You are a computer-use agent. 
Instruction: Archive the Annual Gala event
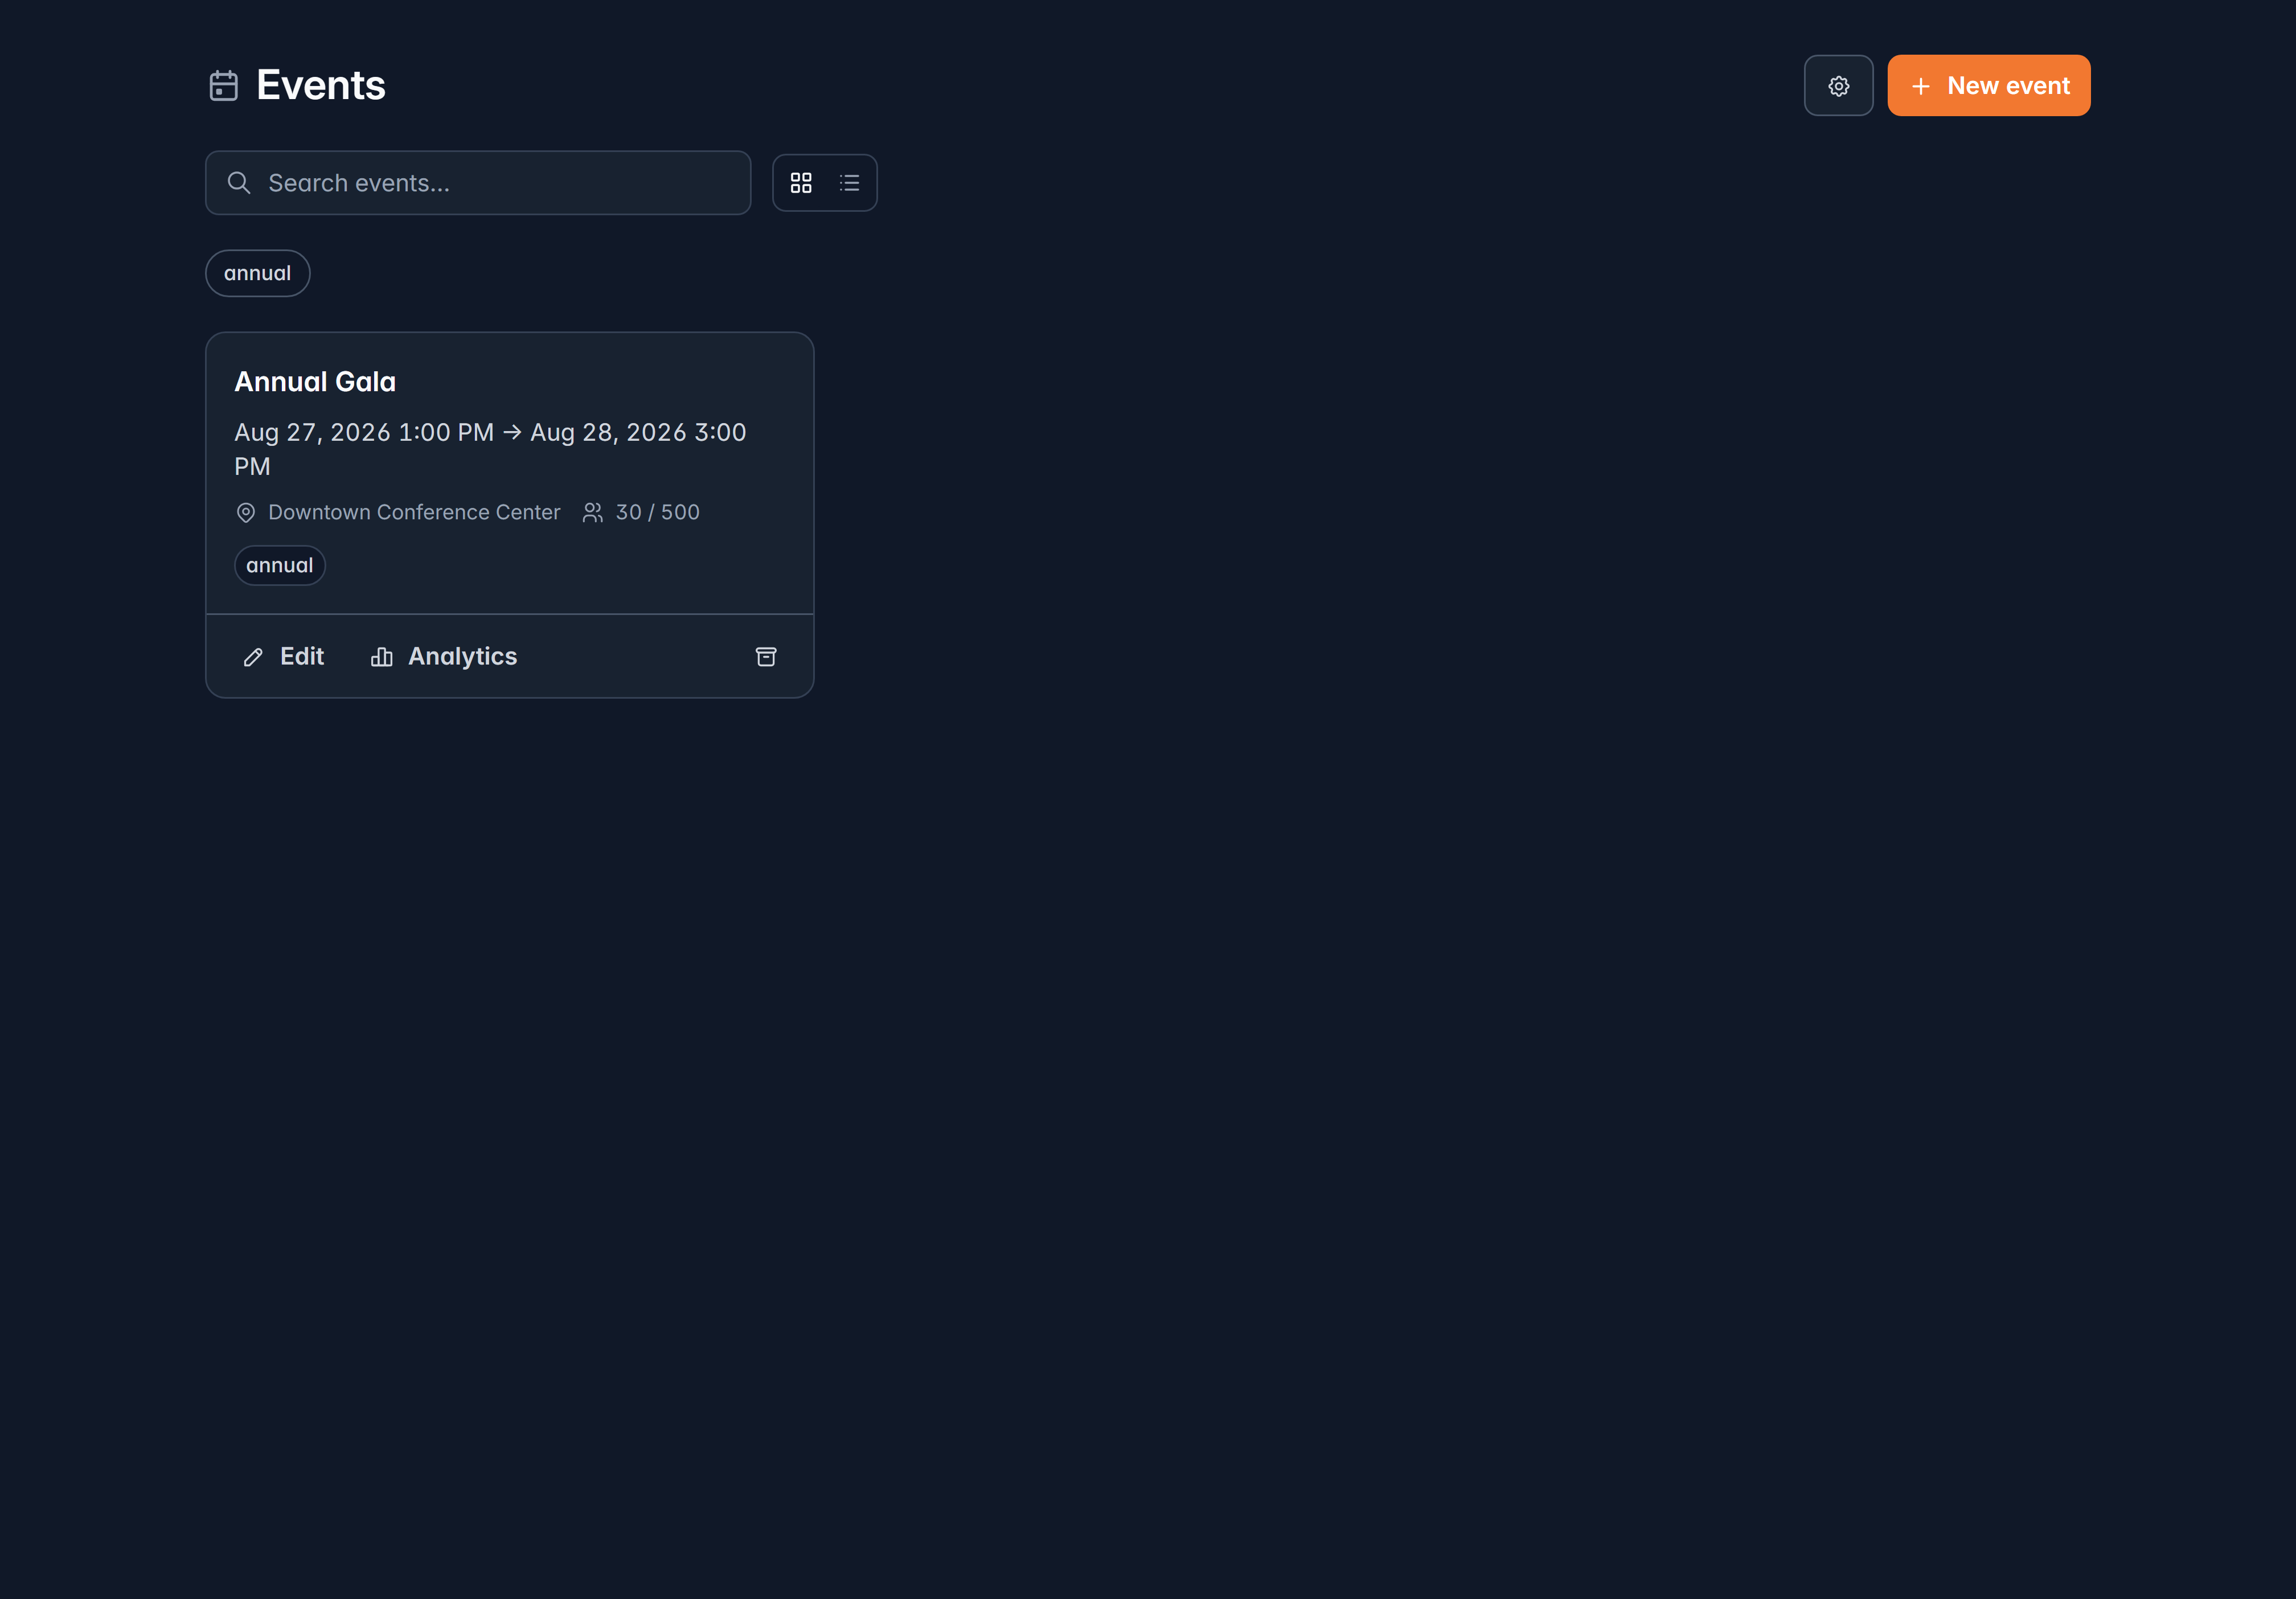(766, 656)
